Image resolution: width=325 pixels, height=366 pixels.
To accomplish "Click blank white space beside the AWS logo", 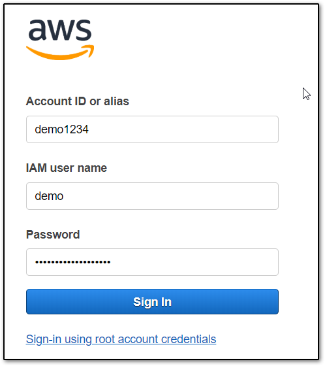I will [187, 40].
